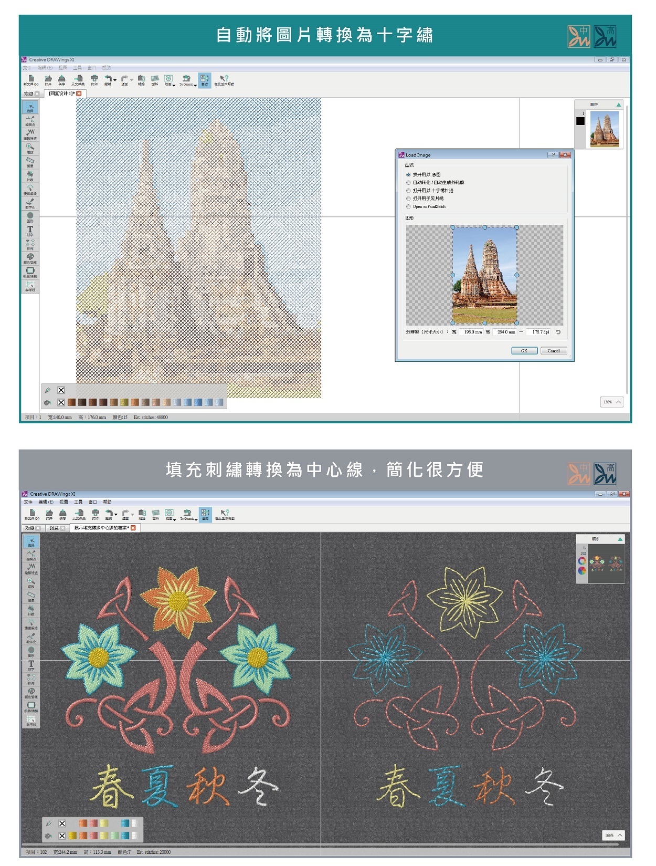
Task: Select the 'Open as PaintStitch' radio option
Action: pos(408,207)
